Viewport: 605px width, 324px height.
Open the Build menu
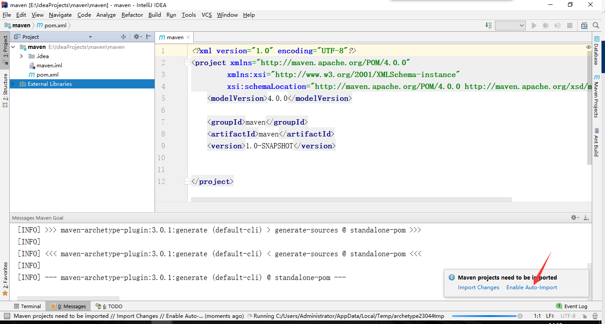click(155, 15)
